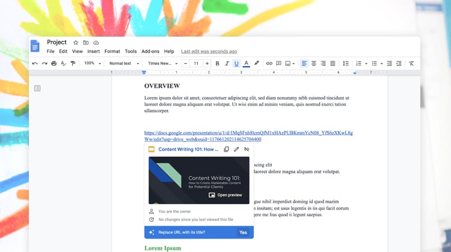Open the Format menu
451x252 pixels.
(x=112, y=52)
